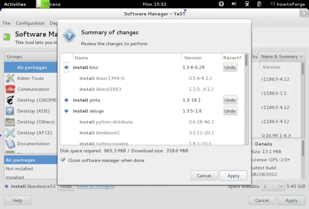Select the install libmikmod2 row
Image resolution: width=309 pixels, height=209 pixels.
tap(153, 133)
